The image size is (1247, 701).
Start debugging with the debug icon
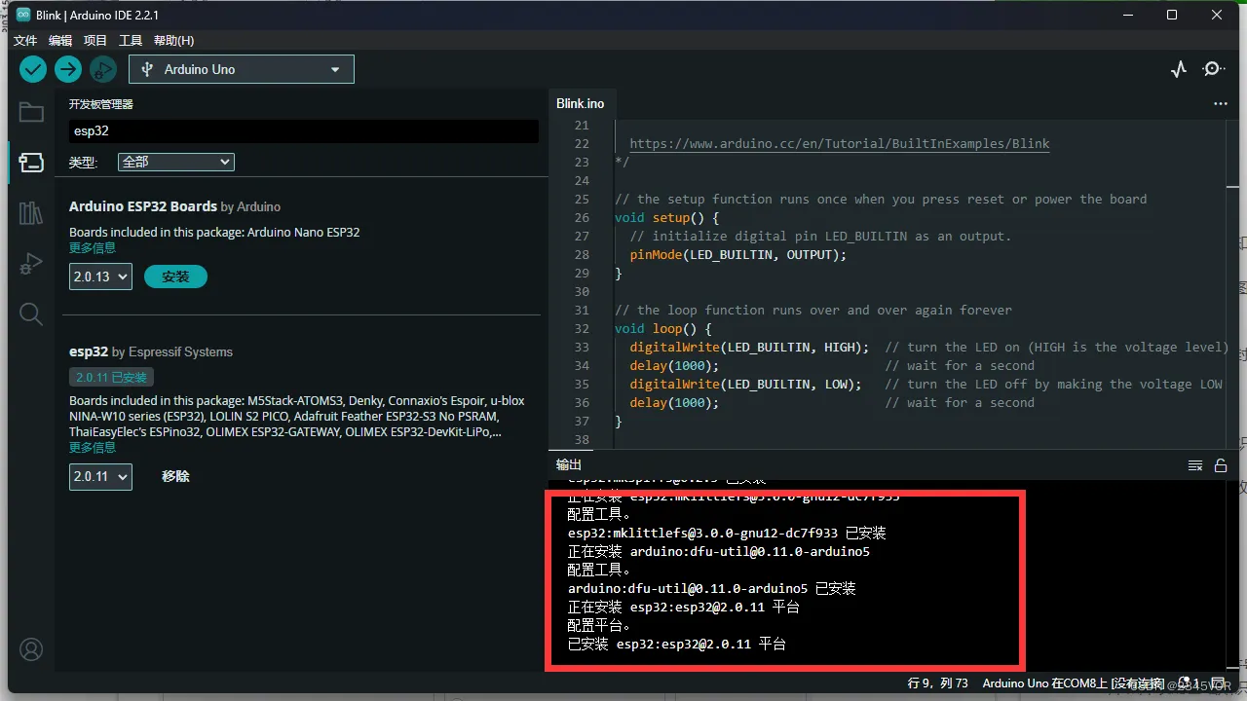point(102,69)
